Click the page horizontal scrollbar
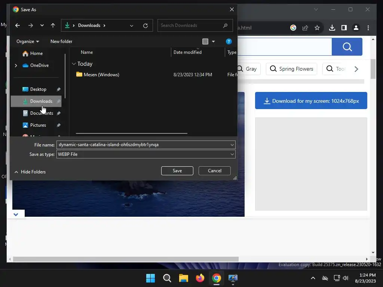This screenshot has height=287, width=383. pos(126,259)
